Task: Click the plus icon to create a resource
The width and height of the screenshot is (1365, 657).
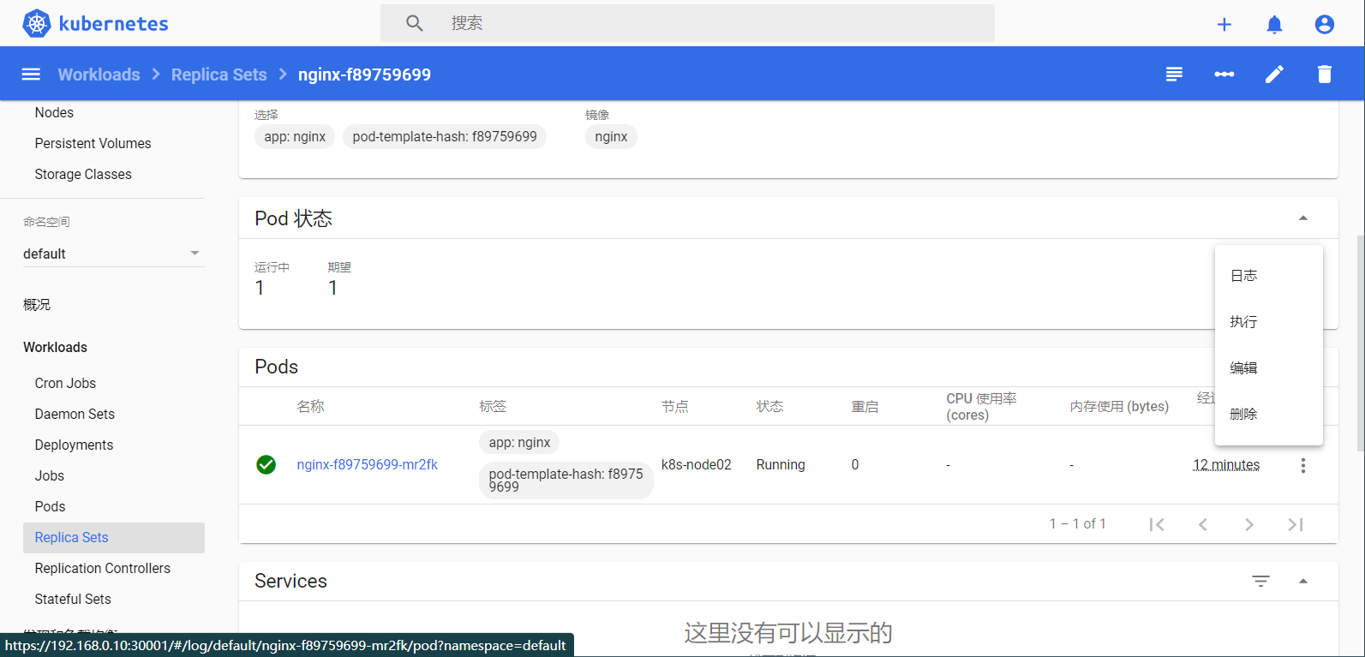Action: coord(1224,24)
